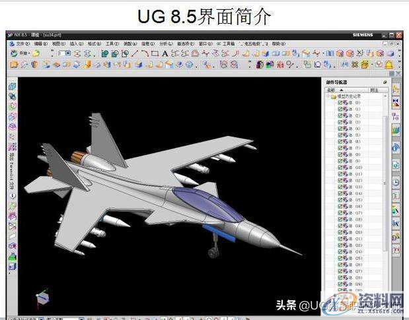Collapse the 模型历史记录 tree node
Image resolution: width=409 pixels, height=320 pixels.
[x=328, y=96]
